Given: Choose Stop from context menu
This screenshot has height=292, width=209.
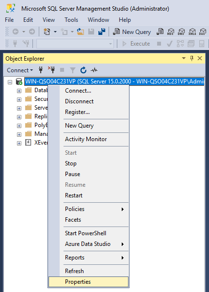Looking at the screenshot, I should 88,163.
